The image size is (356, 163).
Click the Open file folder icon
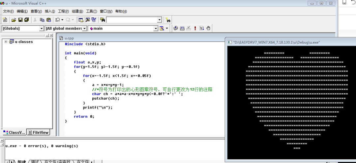tap(14, 20)
